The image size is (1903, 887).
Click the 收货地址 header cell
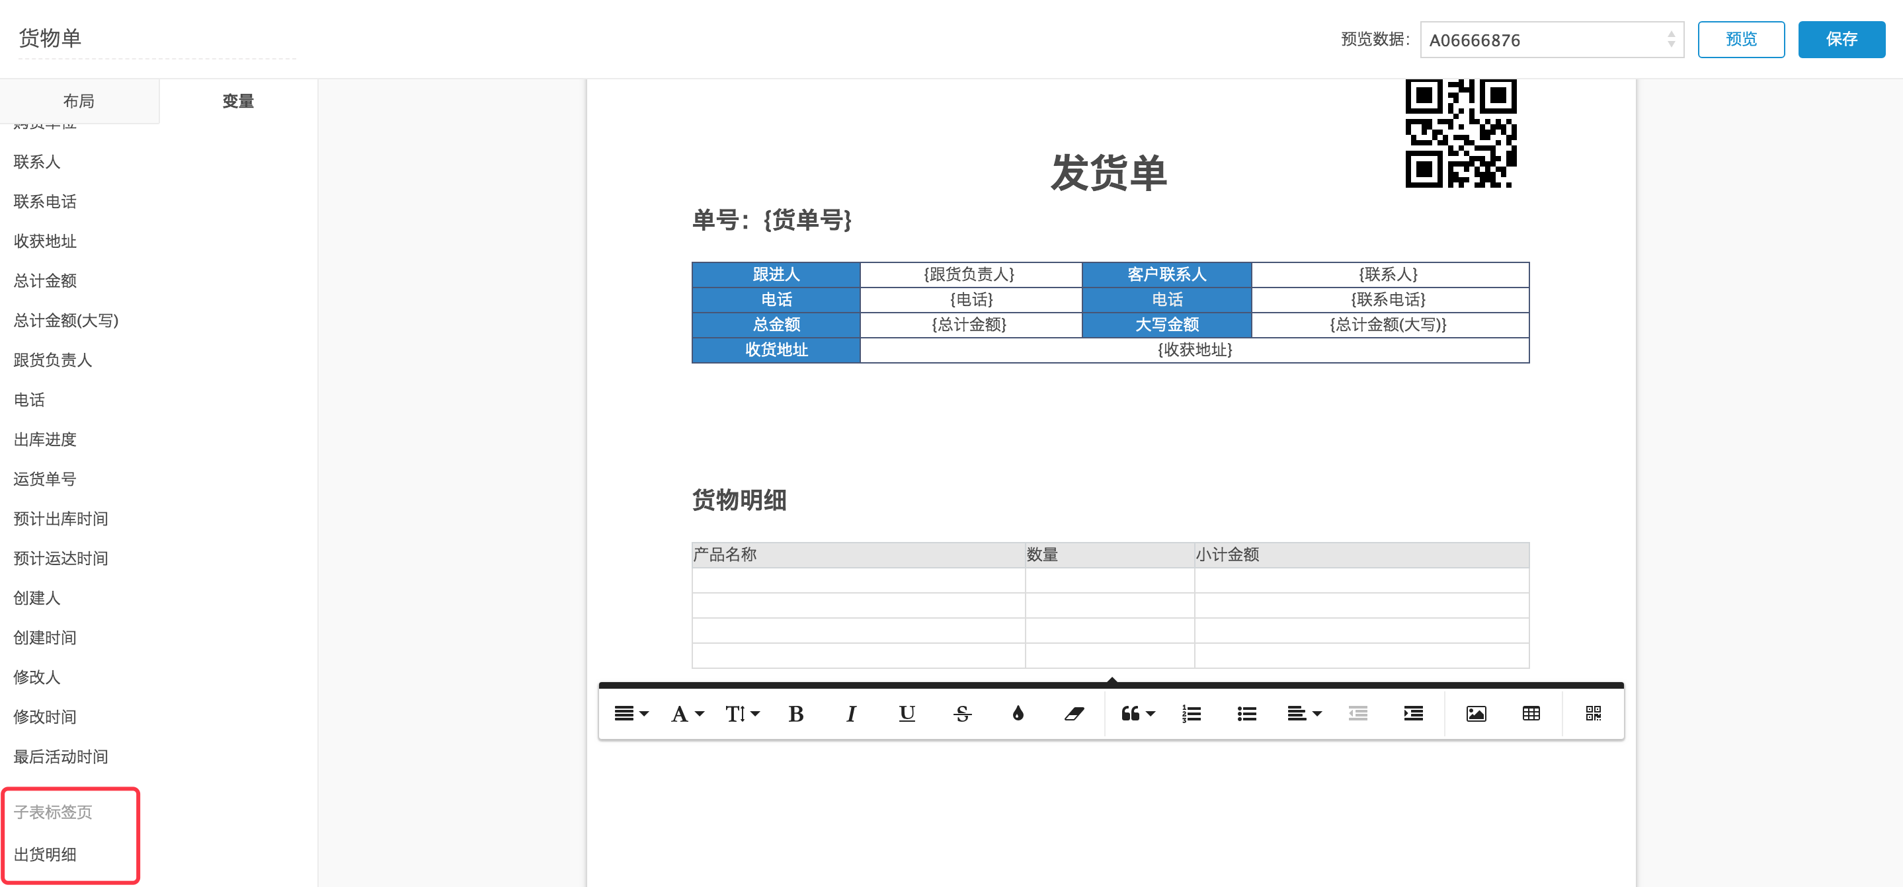click(776, 350)
